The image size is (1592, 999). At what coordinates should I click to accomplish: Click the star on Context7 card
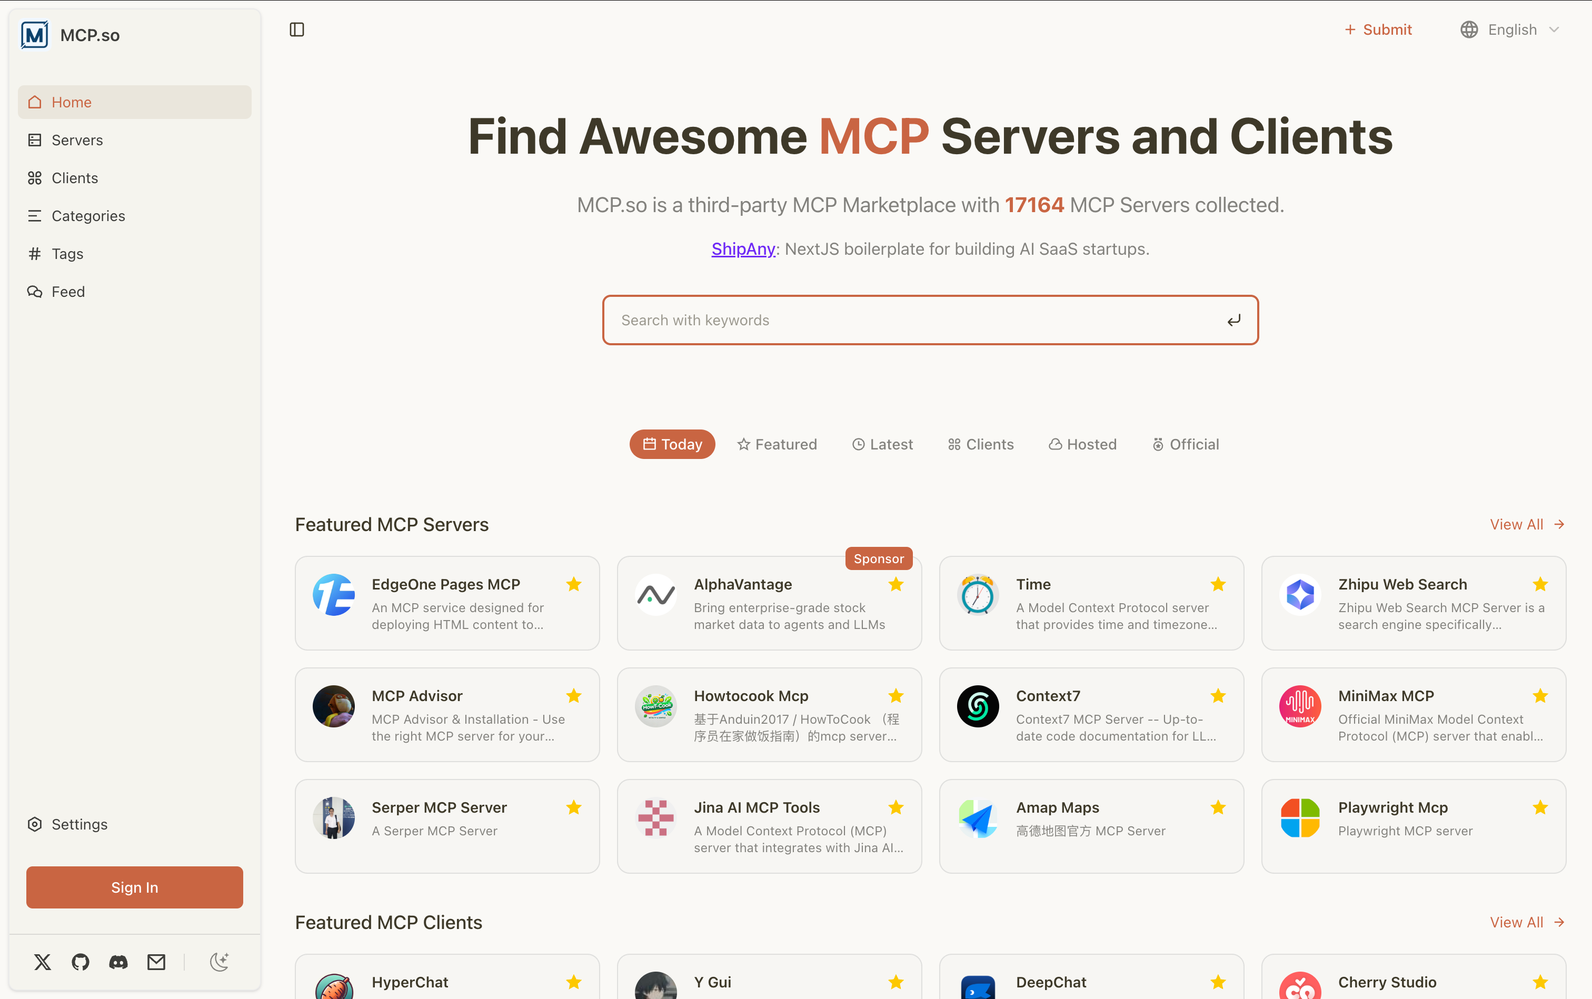[x=1218, y=696]
